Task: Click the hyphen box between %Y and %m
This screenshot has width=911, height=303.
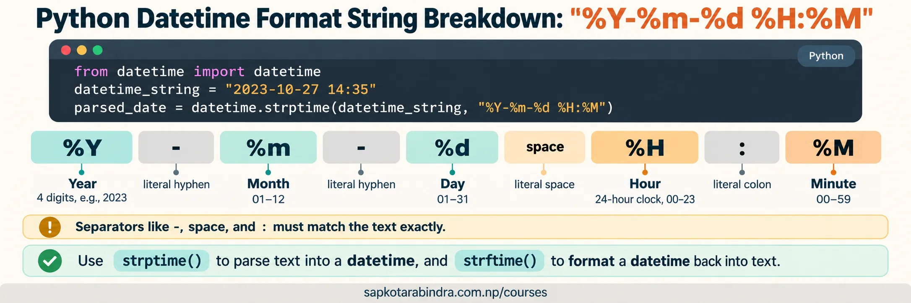Action: 176,147
